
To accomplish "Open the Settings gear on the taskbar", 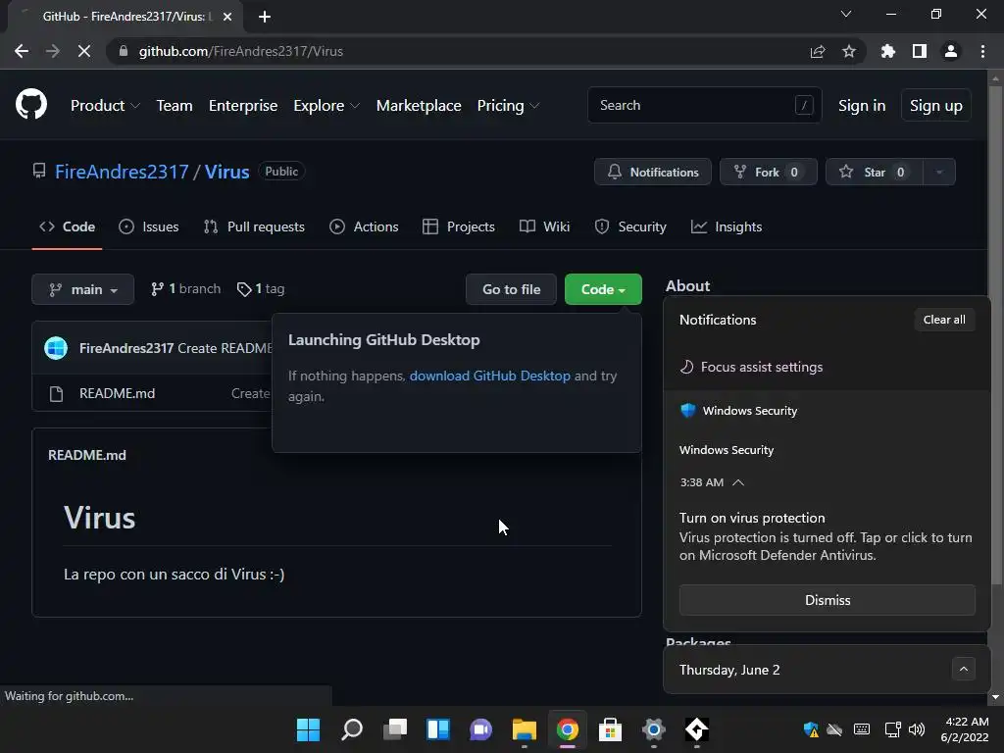I will pyautogui.click(x=654, y=729).
